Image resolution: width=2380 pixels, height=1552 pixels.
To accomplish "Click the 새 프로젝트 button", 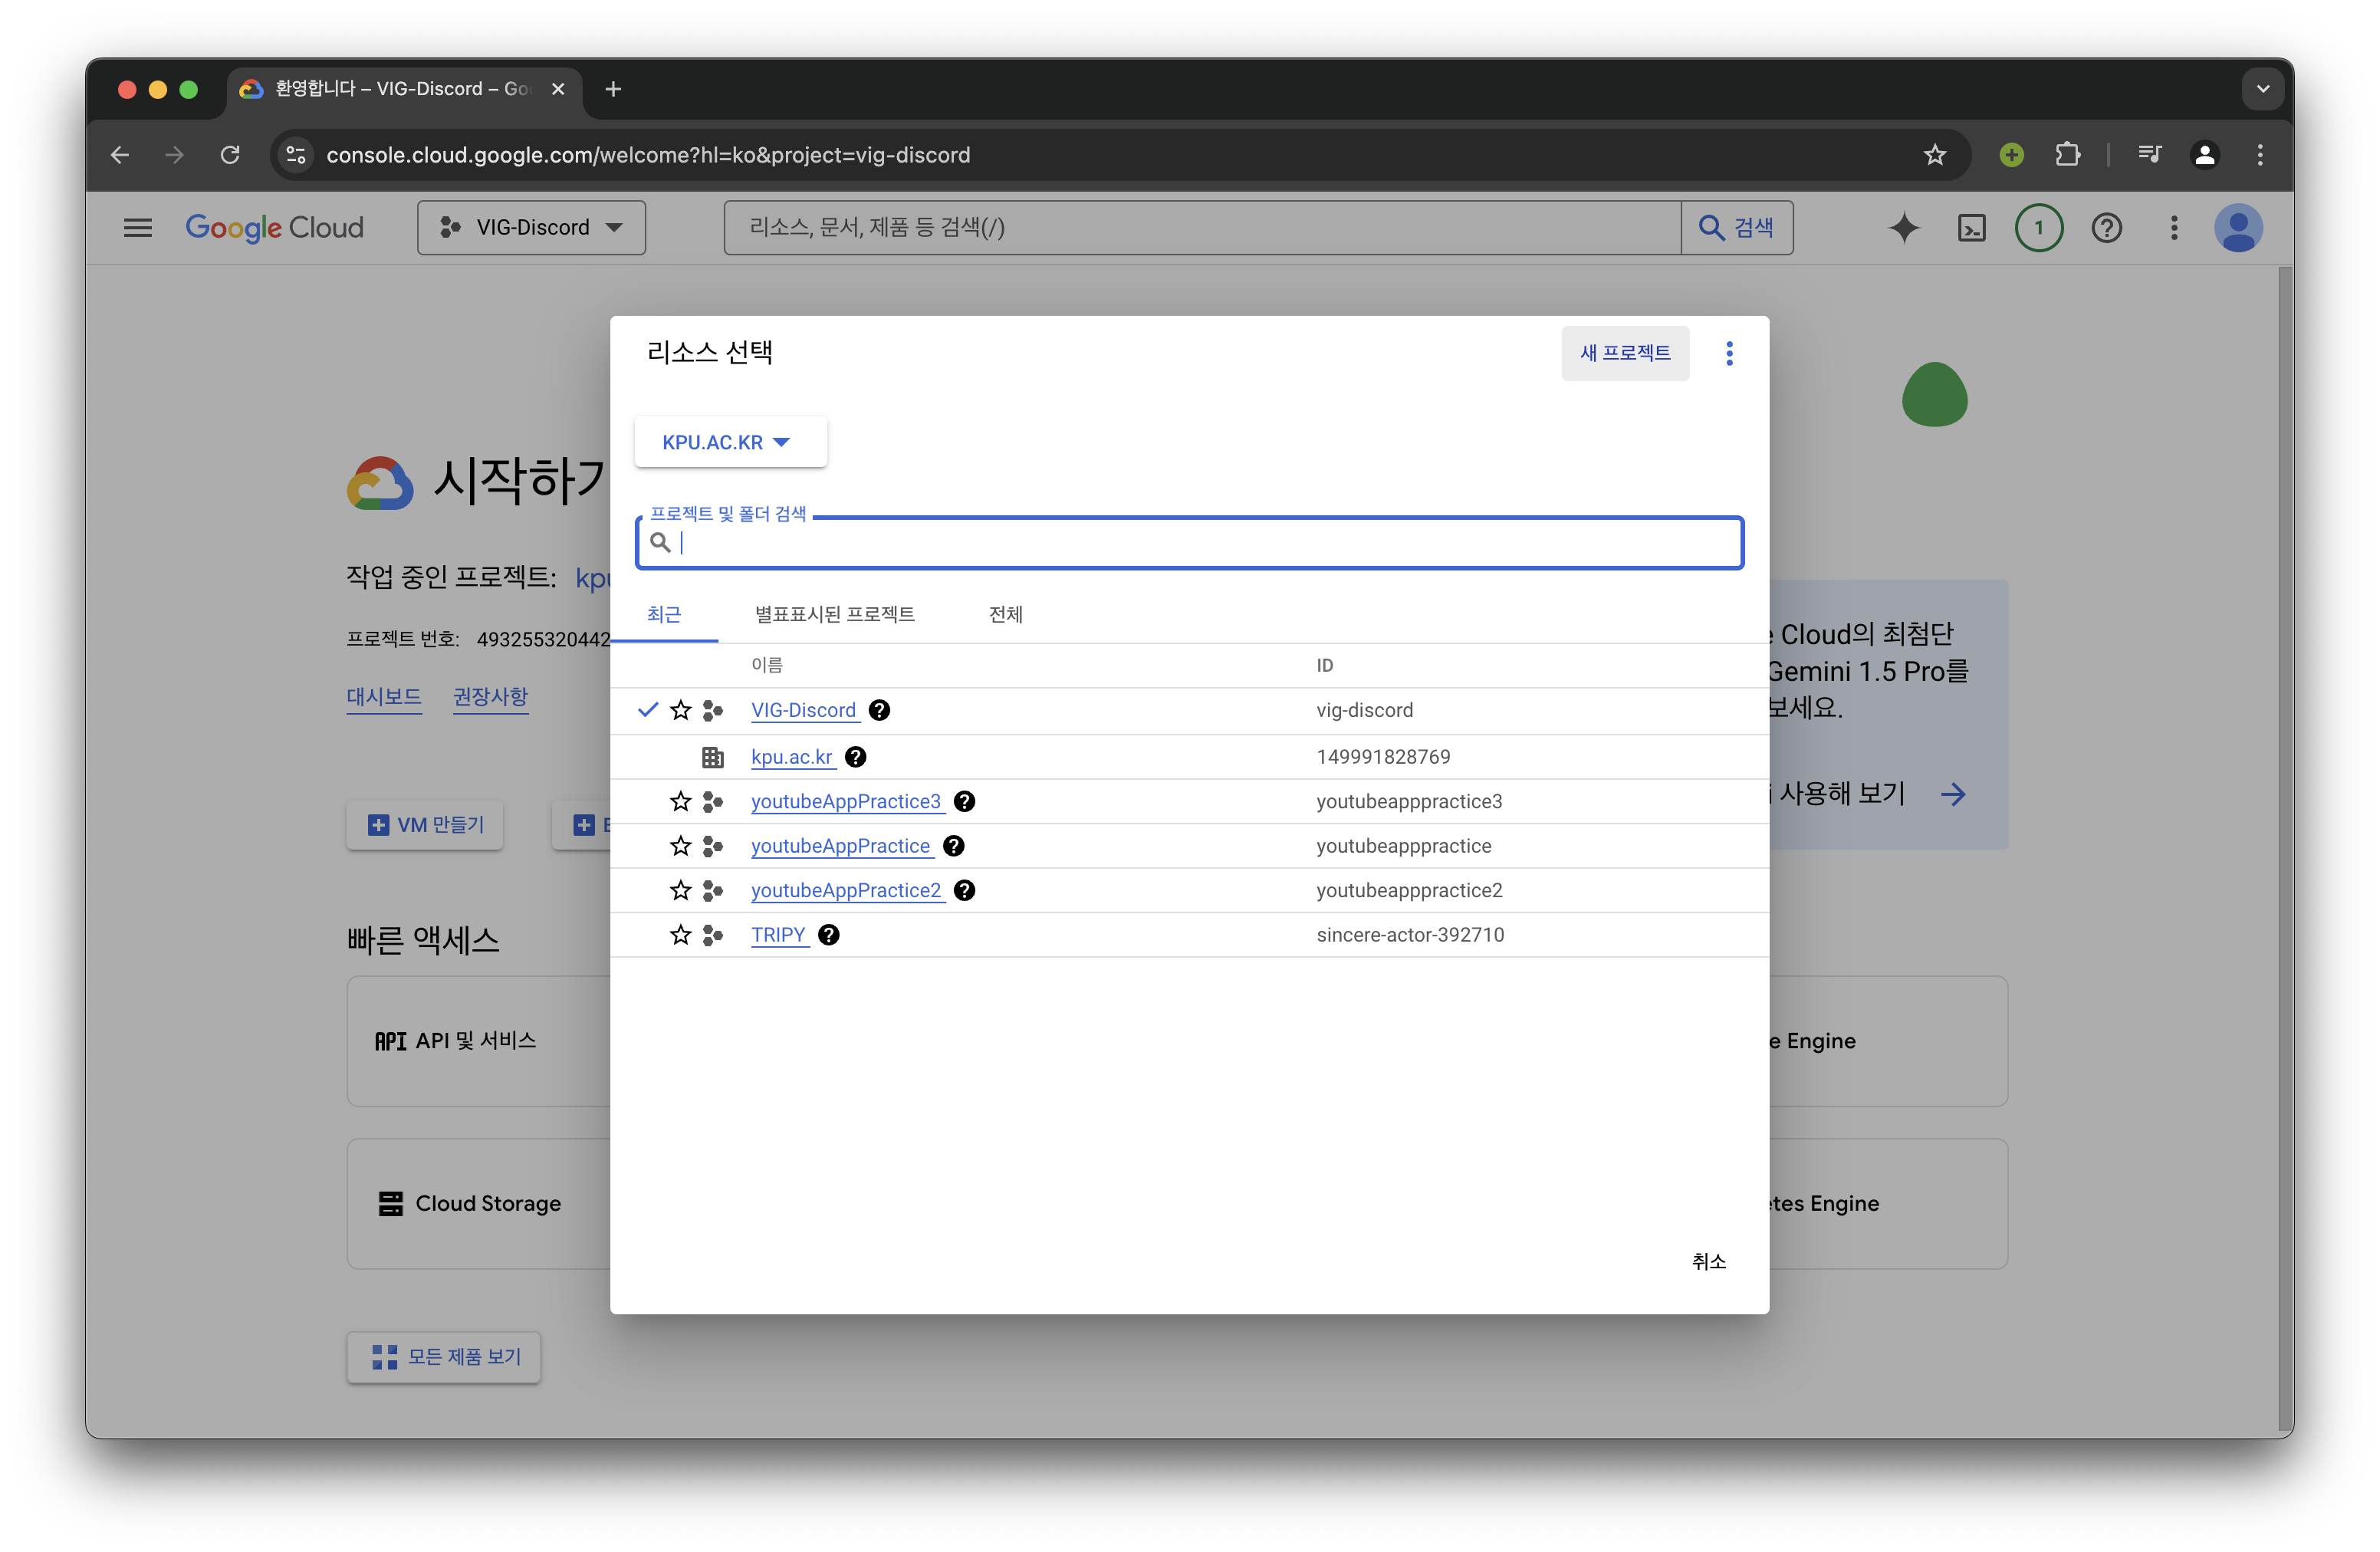I will tap(1625, 353).
